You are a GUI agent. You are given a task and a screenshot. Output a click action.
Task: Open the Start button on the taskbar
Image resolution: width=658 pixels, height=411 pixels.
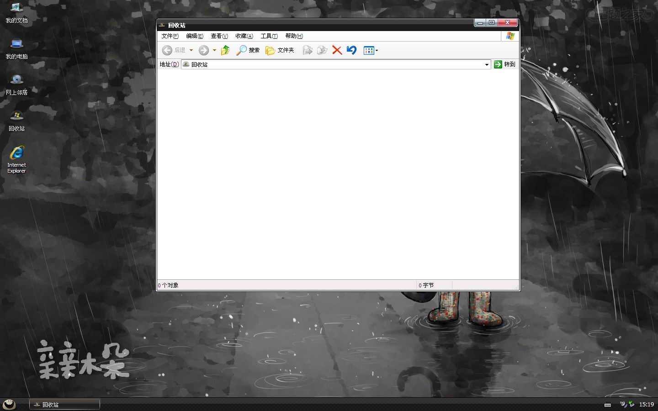click(9, 404)
